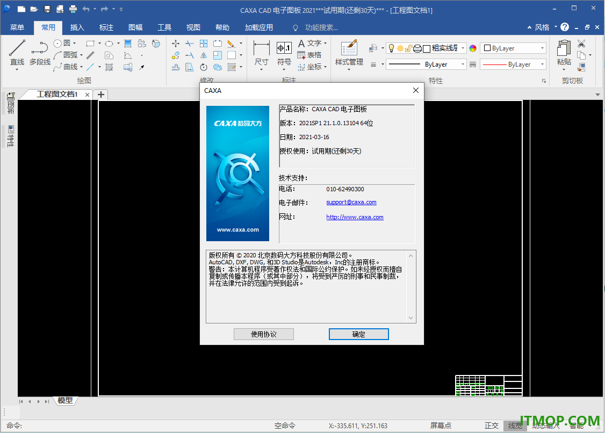Toggle 线宽 lineweight display in status bar
Image resolution: width=605 pixels, height=433 pixels.
tap(515, 425)
